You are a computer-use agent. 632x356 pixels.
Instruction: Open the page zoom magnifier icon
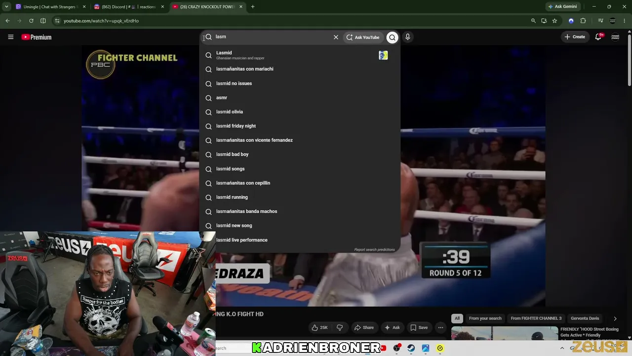[533, 21]
